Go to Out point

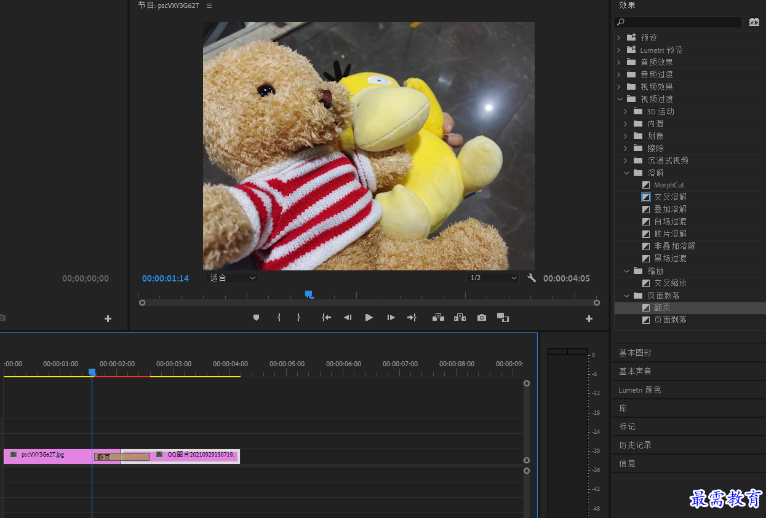[x=412, y=318]
